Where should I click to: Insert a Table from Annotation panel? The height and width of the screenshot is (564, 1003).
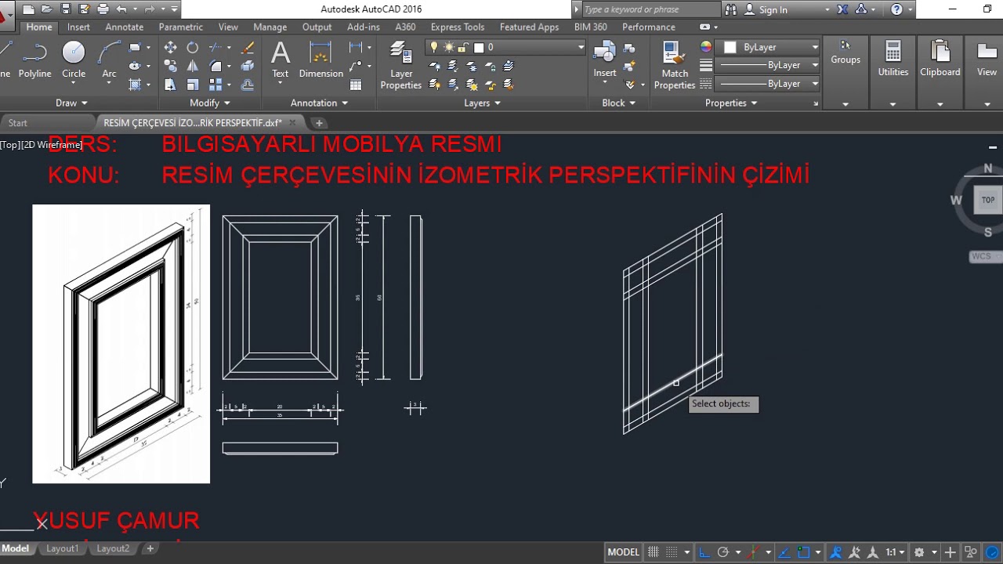coord(356,85)
